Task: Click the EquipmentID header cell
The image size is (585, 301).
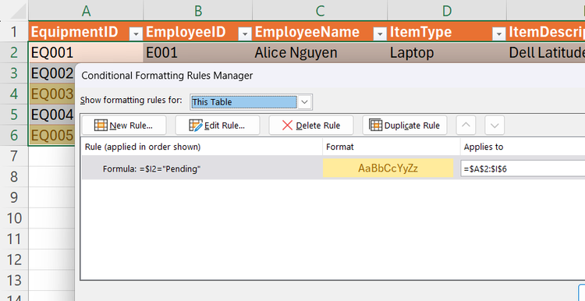Action: click(x=86, y=32)
